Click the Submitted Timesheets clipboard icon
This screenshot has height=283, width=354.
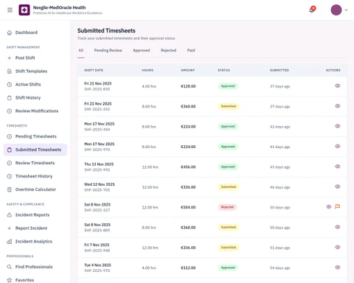(10, 150)
